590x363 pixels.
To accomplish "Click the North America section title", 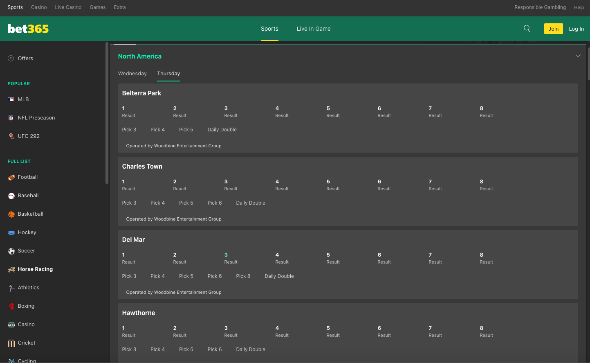I will click(x=140, y=56).
